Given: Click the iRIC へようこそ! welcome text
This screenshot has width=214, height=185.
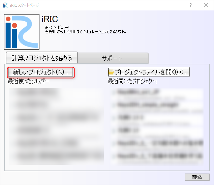Looking at the screenshot, I should pos(57,27).
